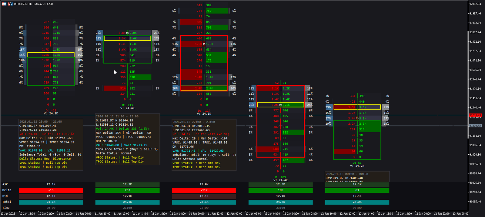Click the red -117 Delta bar
This screenshot has height=217, width=485.
tap(204, 190)
